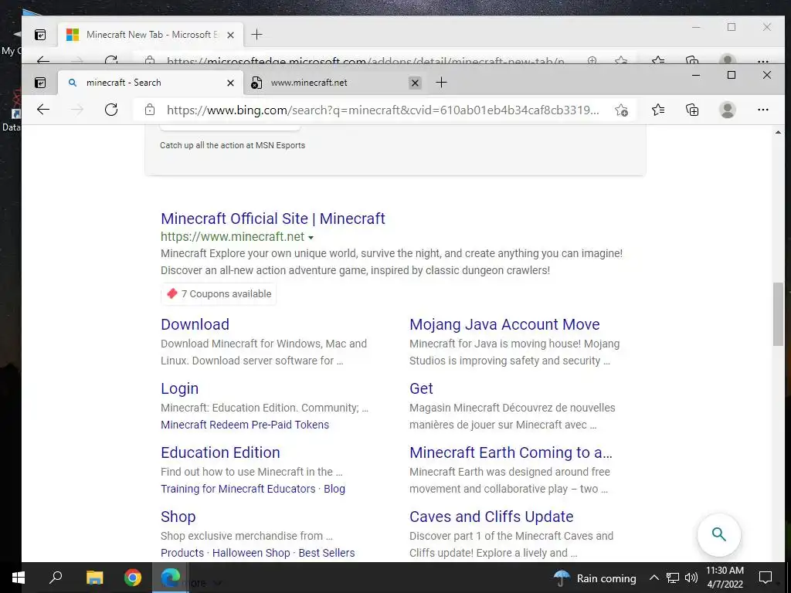View site info lock icon for bing.com
Image resolution: width=791 pixels, height=593 pixels.
click(150, 110)
